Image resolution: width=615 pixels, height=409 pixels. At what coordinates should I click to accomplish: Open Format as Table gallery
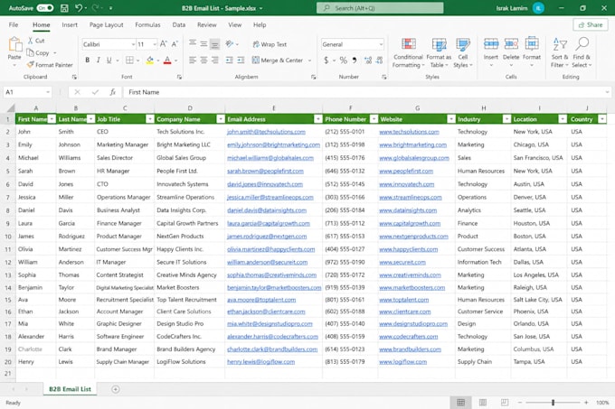(x=439, y=53)
